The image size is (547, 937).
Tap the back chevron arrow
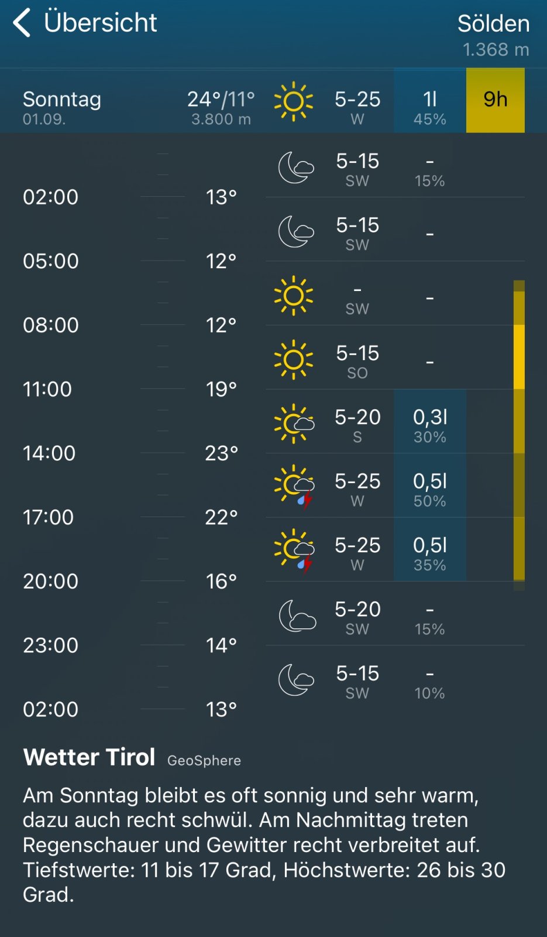(22, 23)
